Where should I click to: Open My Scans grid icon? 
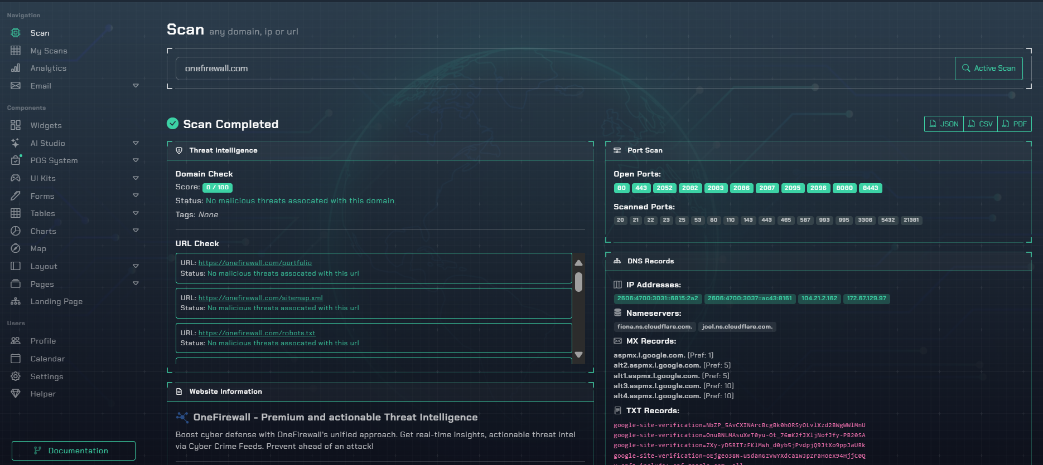pos(16,51)
